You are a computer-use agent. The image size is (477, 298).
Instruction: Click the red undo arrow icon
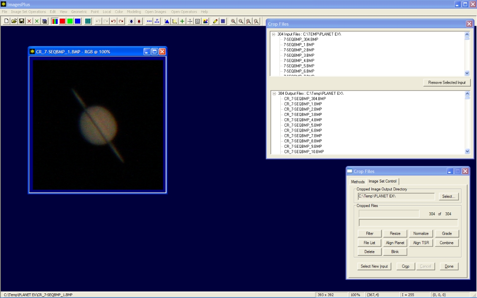(x=113, y=21)
